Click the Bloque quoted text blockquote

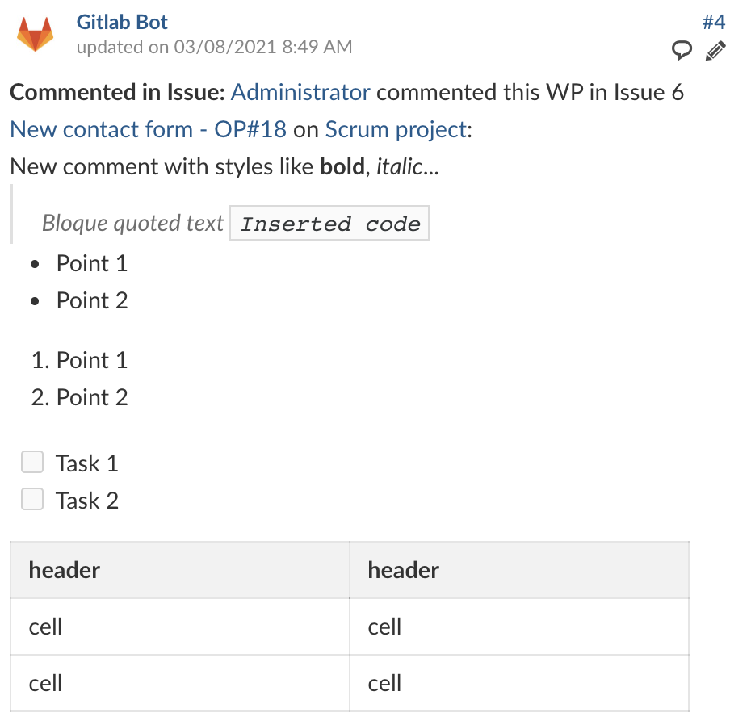[x=132, y=223]
